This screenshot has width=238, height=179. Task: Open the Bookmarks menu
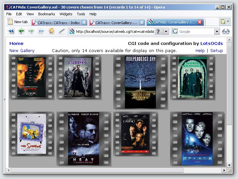tap(46, 14)
